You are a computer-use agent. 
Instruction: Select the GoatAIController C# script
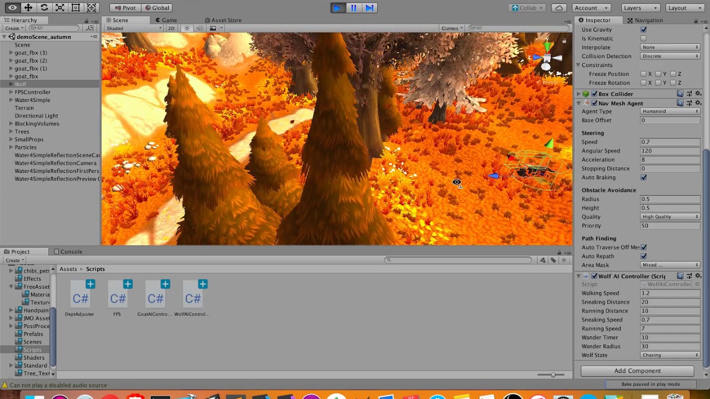(x=155, y=299)
